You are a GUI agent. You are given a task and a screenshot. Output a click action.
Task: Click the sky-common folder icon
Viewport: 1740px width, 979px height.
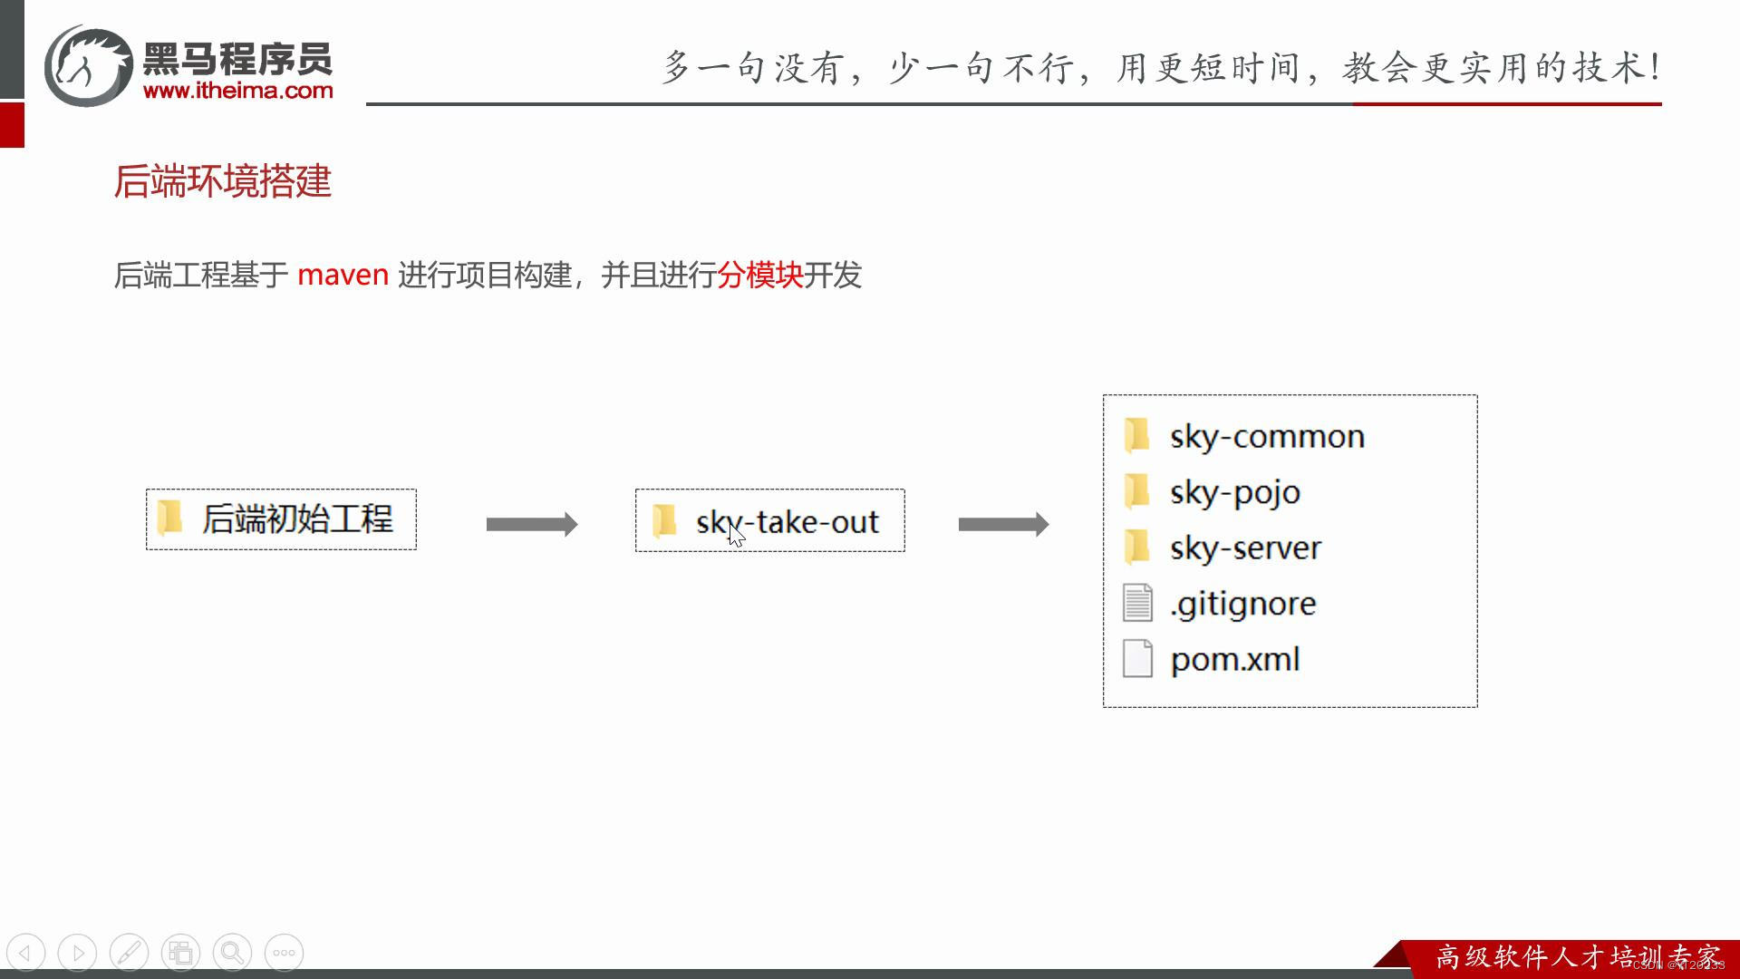click(x=1136, y=435)
